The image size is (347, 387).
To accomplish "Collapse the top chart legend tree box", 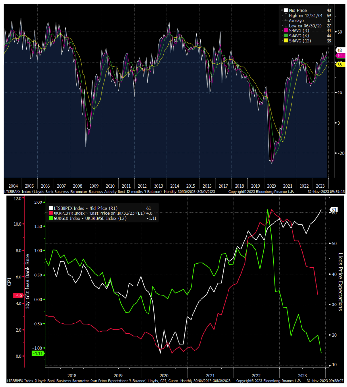I will tap(282, 10).
